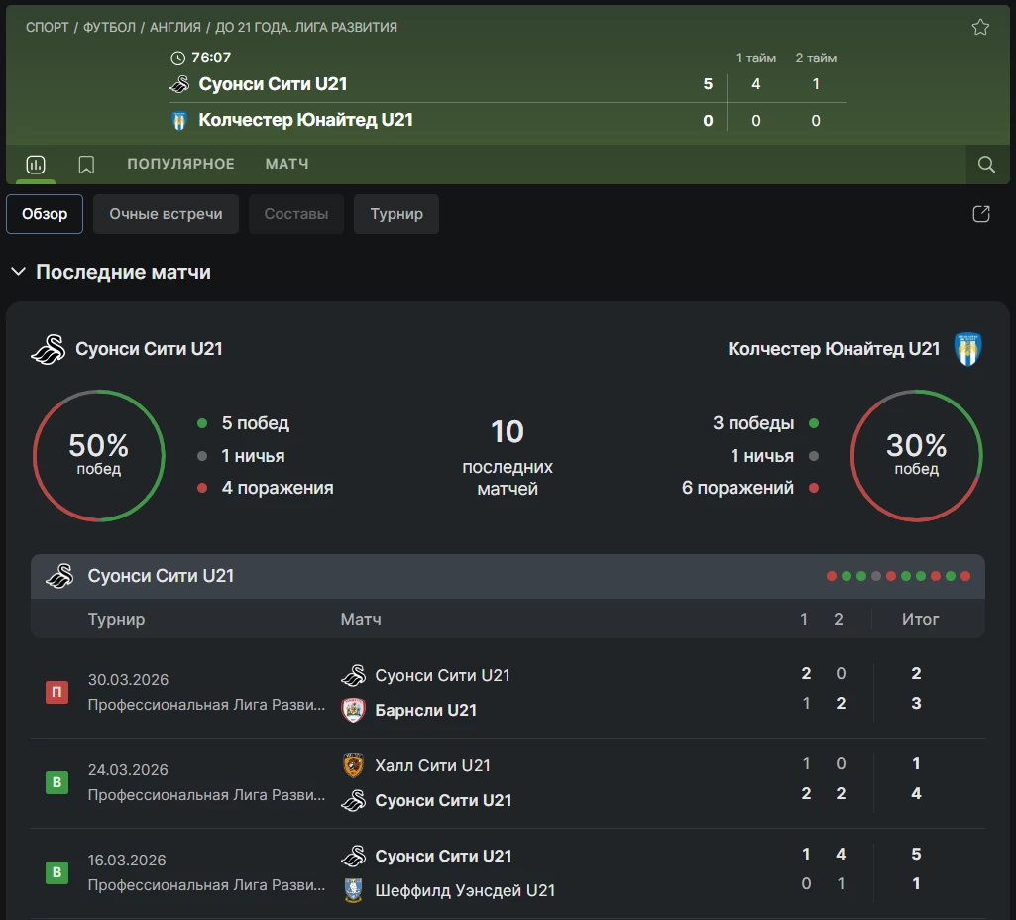This screenshot has width=1016, height=920.
Task: Collapse the Последние матчи section
Action: pyautogui.click(x=18, y=272)
